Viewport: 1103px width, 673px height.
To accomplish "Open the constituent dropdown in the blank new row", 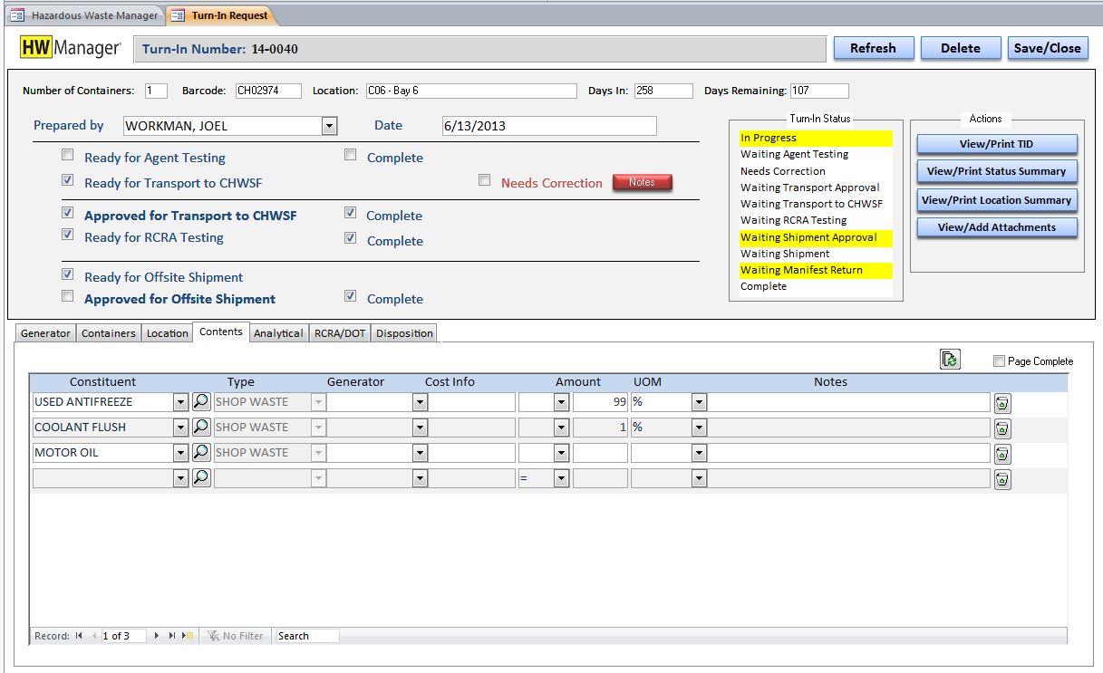I will 180,478.
